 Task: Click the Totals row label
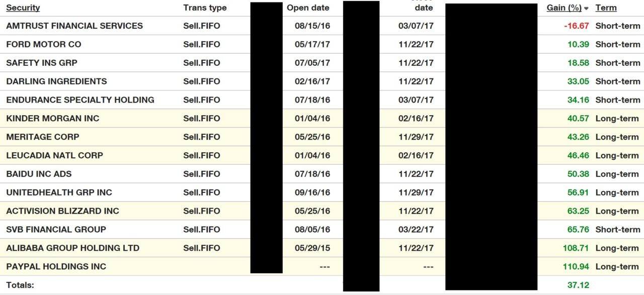20,285
